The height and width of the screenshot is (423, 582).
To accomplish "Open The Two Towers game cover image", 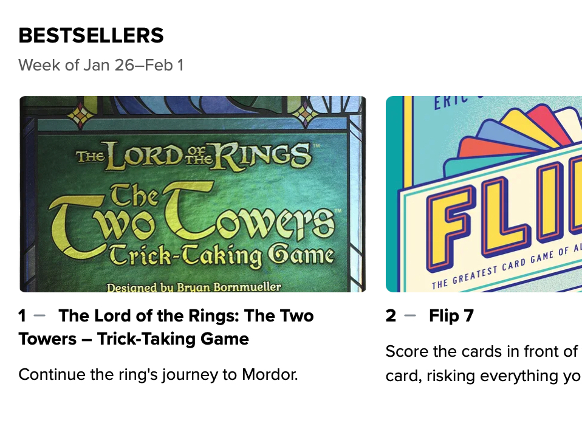I will [192, 194].
